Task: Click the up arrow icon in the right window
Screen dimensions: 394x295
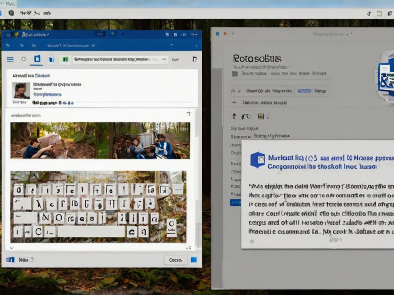Action: [x=234, y=116]
